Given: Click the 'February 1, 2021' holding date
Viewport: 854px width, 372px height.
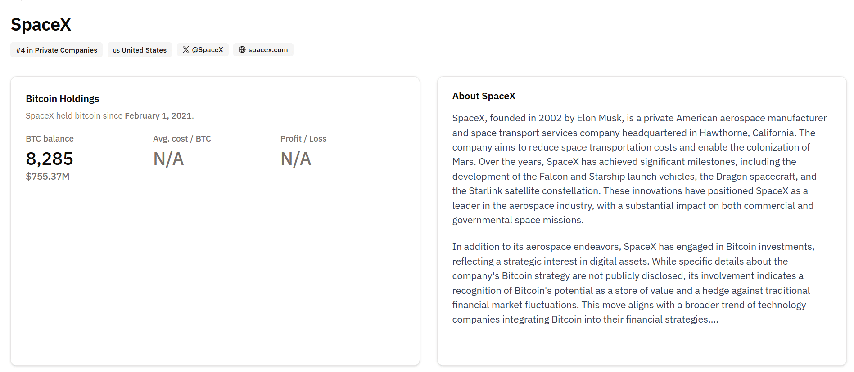Looking at the screenshot, I should coord(158,115).
